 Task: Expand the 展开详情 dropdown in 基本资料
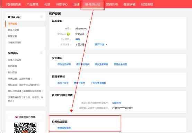tap(101, 45)
